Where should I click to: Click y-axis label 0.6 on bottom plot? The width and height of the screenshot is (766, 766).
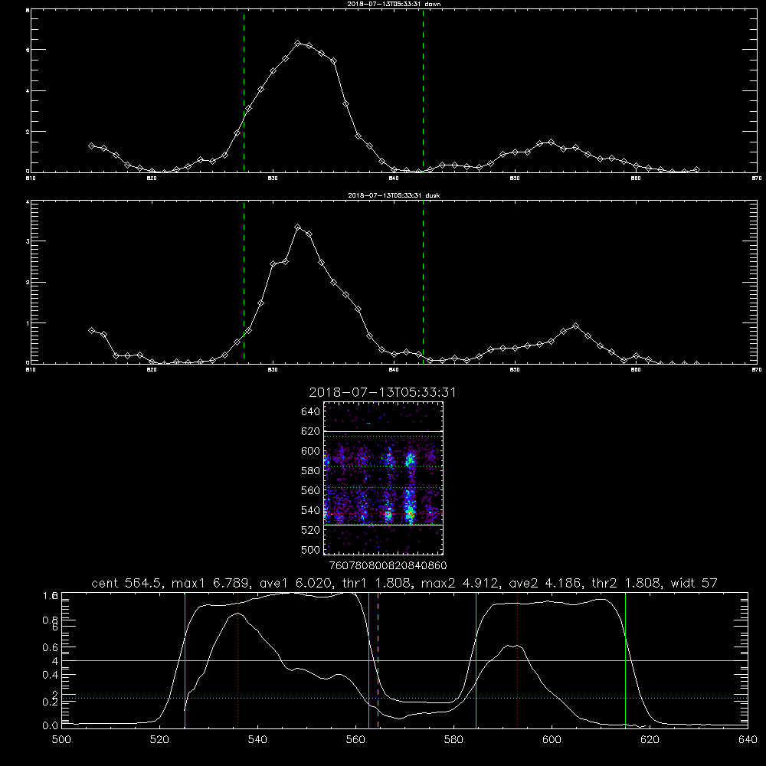(51, 647)
